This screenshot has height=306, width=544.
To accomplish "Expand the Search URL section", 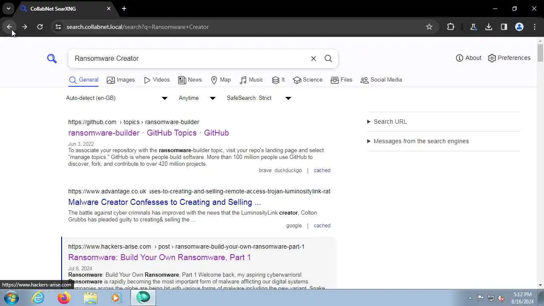I will point(443,122).
